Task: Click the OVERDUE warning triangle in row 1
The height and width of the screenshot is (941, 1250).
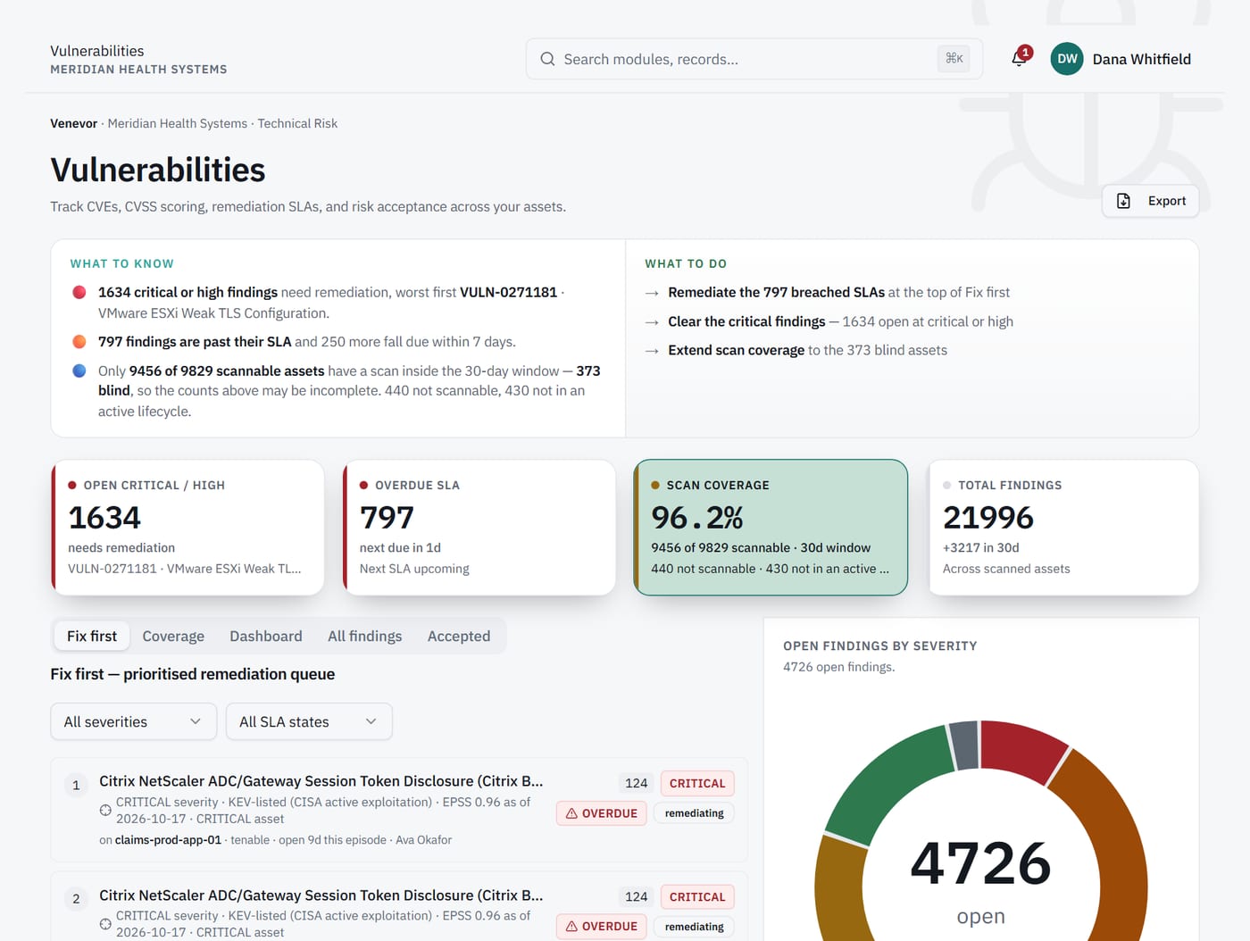Action: (x=571, y=813)
